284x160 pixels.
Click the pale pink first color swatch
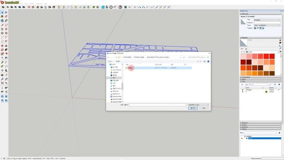pyautogui.click(x=243, y=56)
